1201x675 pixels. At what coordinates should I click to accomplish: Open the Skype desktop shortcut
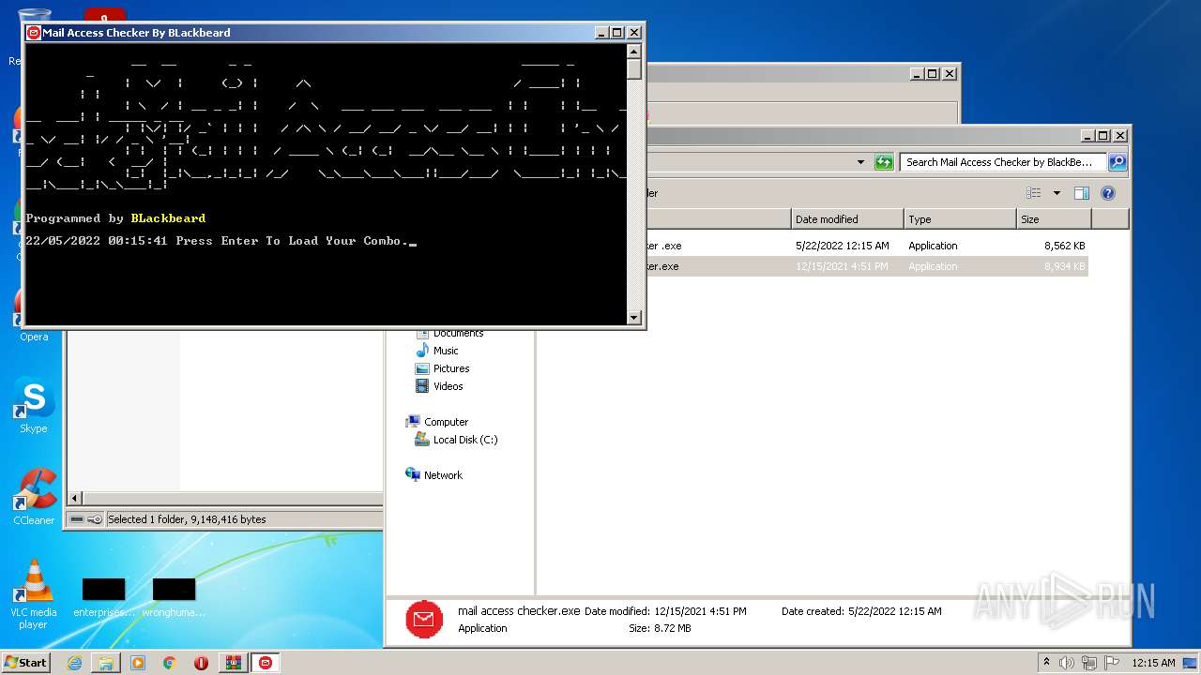click(34, 406)
